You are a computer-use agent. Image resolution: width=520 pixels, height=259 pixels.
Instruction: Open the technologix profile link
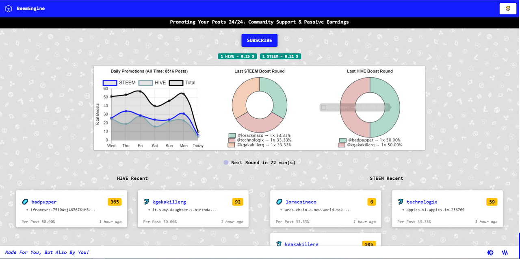[x=422, y=202]
